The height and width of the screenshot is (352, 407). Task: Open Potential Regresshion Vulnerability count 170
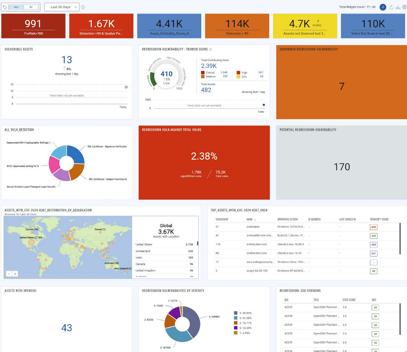341,167
